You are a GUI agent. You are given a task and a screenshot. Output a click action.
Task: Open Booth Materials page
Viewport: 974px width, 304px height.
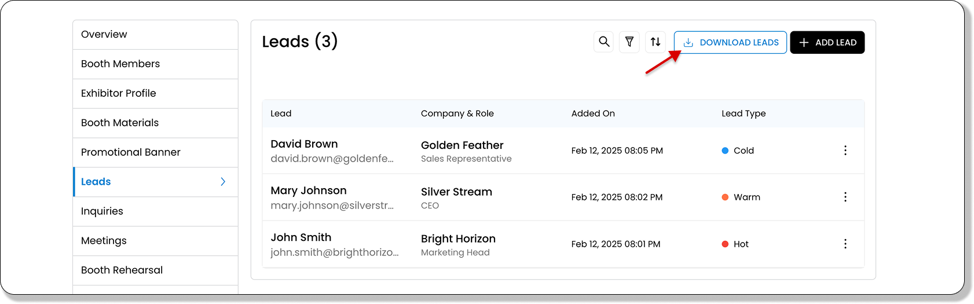click(120, 123)
